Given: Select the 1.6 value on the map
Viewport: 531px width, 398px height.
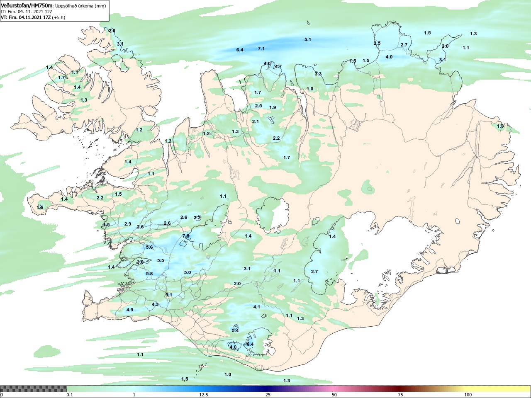Looking at the screenshot, I should point(40,207).
